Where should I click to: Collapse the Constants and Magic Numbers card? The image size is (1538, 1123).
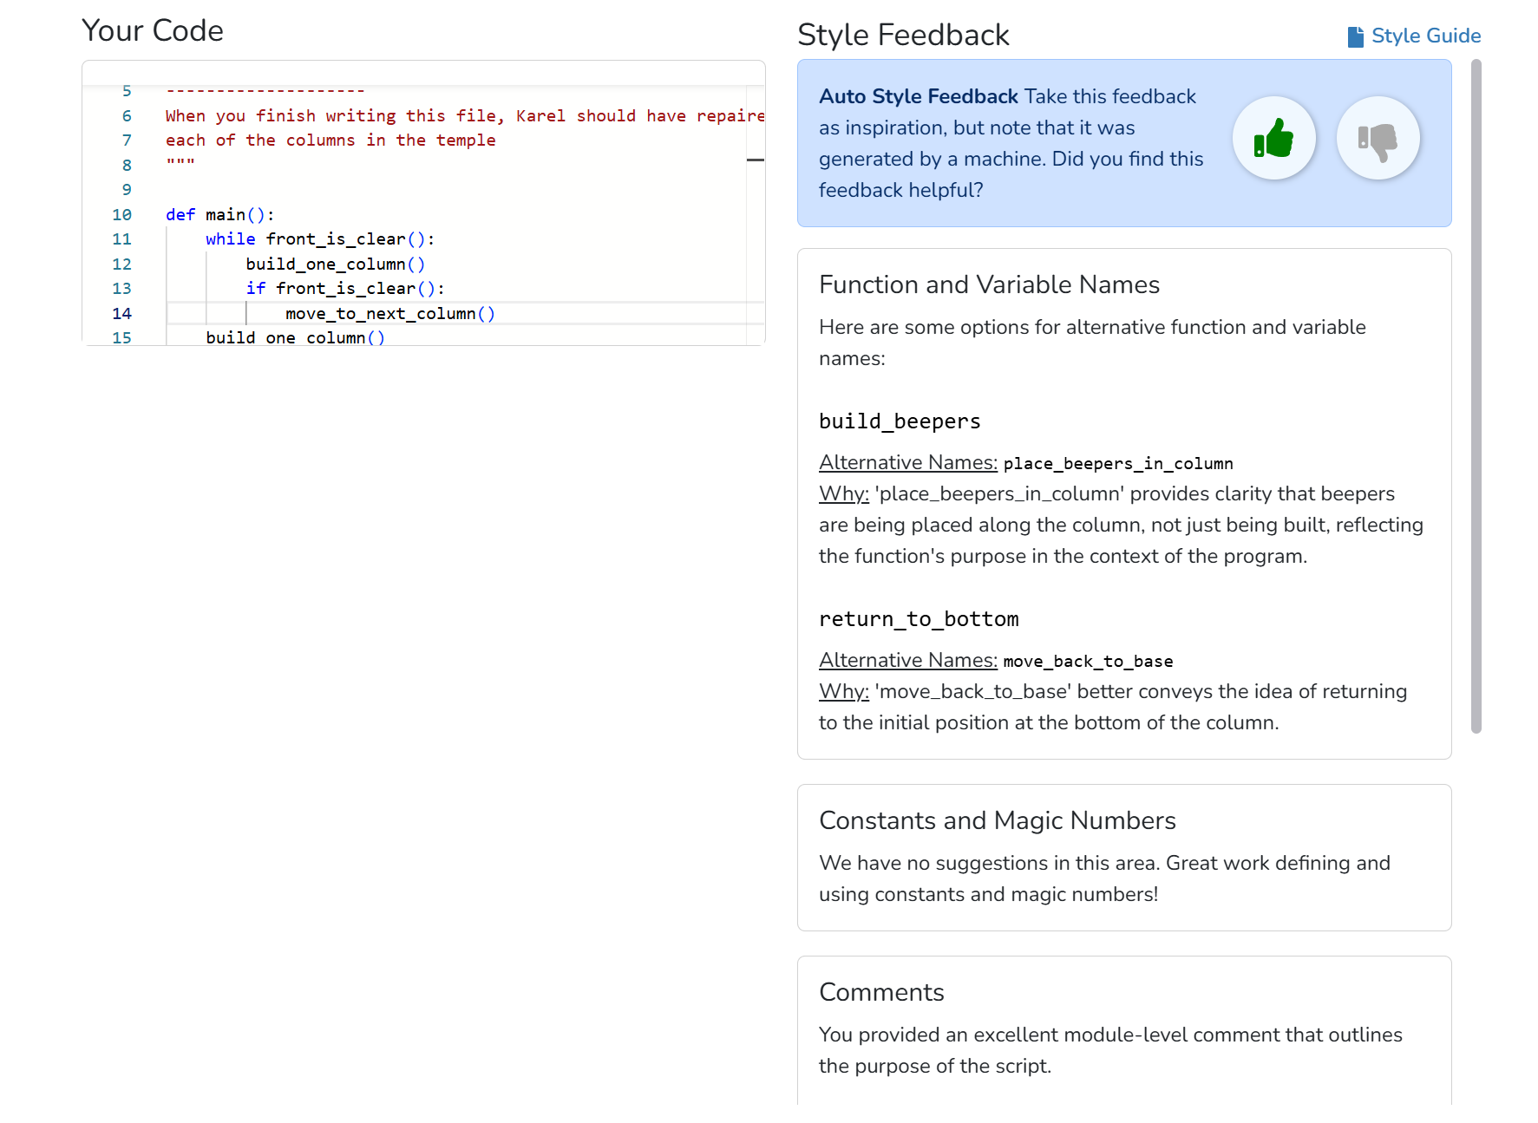tap(998, 820)
